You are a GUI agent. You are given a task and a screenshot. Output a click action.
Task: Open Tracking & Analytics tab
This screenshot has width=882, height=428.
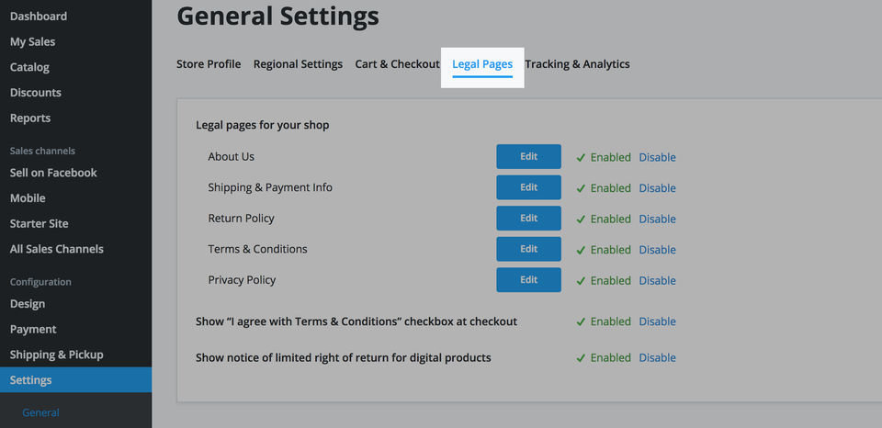point(577,64)
